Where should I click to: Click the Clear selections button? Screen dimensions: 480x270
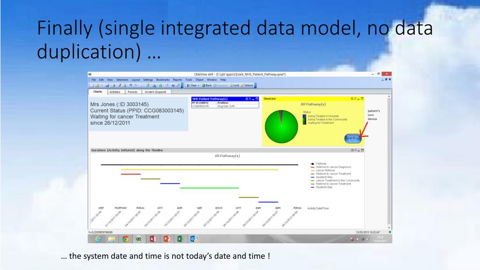click(x=192, y=85)
